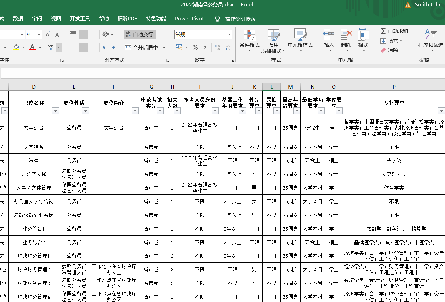Apply red font color A icon
This screenshot has width=445, height=302.
click(x=32, y=47)
